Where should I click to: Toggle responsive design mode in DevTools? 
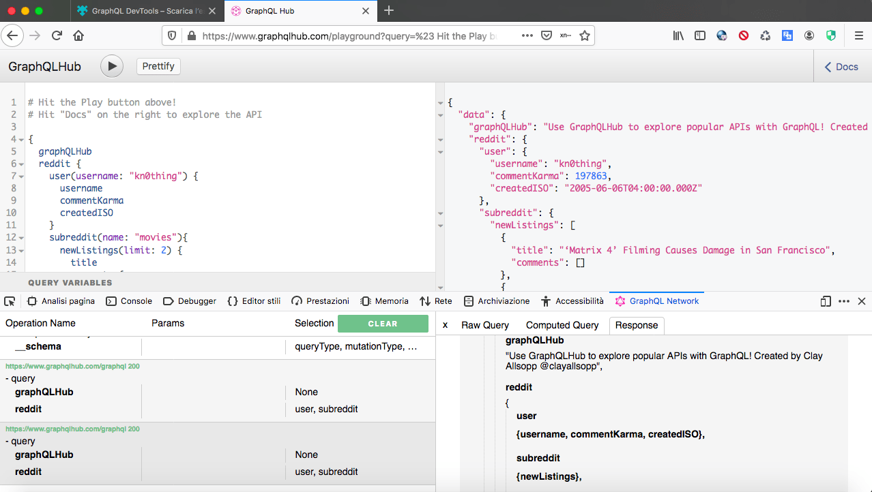[825, 301]
